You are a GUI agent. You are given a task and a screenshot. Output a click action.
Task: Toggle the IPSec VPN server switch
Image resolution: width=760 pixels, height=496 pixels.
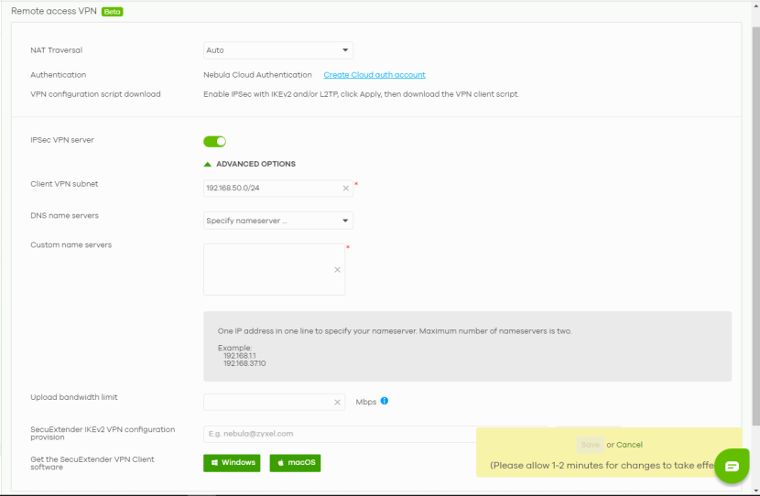point(214,141)
